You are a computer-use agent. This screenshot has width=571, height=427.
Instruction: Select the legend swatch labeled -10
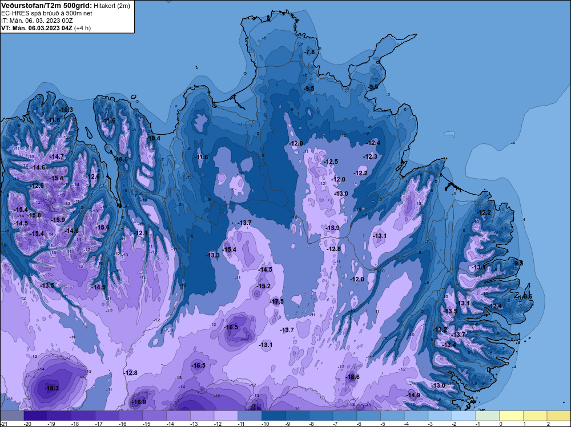[x=274, y=416]
